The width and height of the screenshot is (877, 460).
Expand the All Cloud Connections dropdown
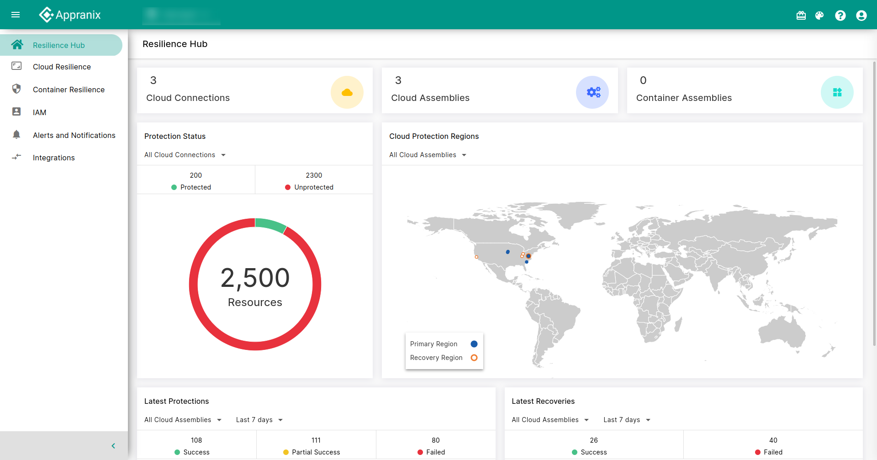click(185, 155)
